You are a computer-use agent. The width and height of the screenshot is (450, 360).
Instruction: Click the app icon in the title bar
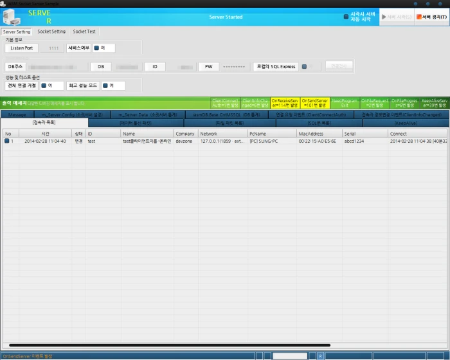(3, 4)
